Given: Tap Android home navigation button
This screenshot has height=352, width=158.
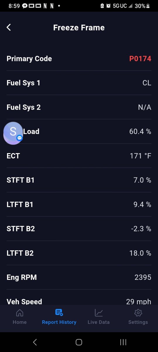Looking at the screenshot, I should [79, 342].
